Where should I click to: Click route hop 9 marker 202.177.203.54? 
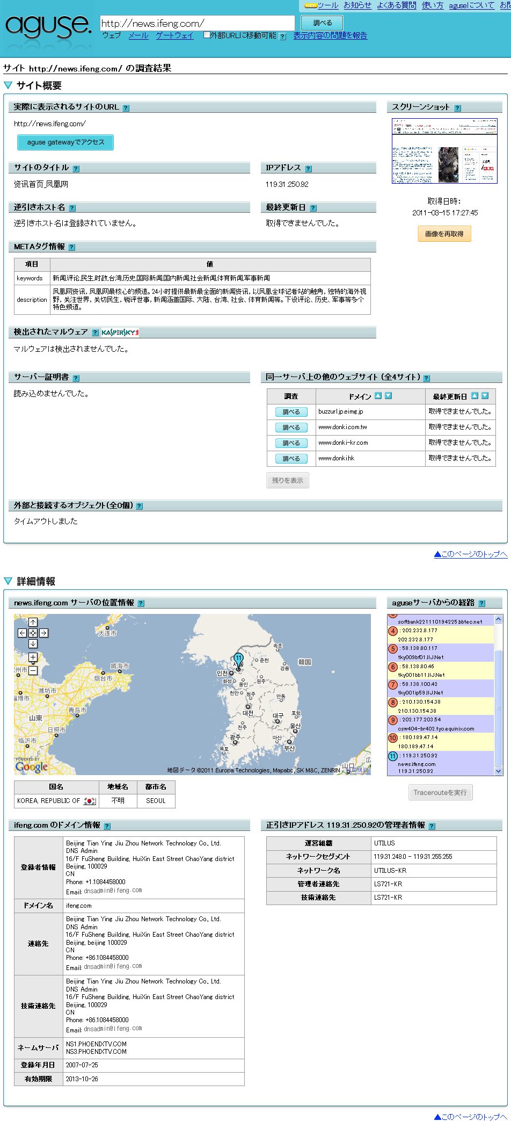[x=393, y=720]
